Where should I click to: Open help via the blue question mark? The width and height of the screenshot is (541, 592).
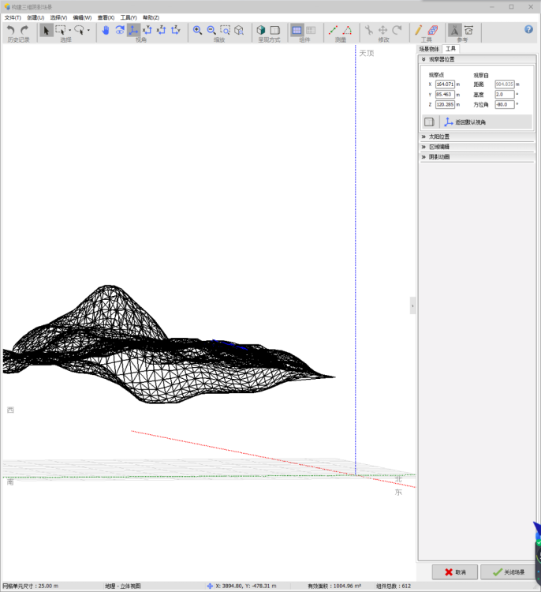528,29
